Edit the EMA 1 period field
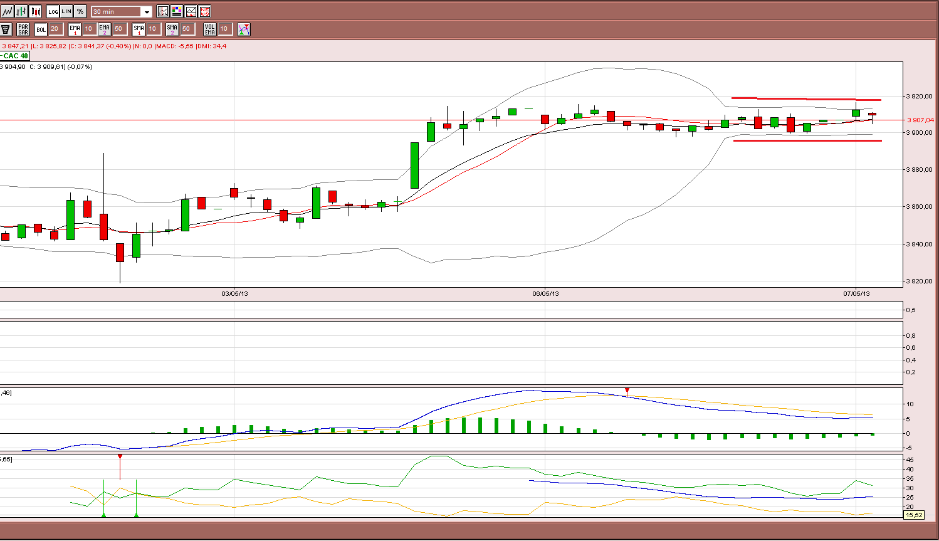 point(89,29)
